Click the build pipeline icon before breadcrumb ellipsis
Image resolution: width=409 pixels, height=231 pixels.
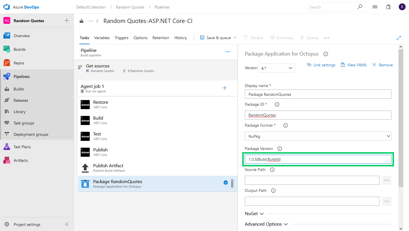tap(82, 21)
